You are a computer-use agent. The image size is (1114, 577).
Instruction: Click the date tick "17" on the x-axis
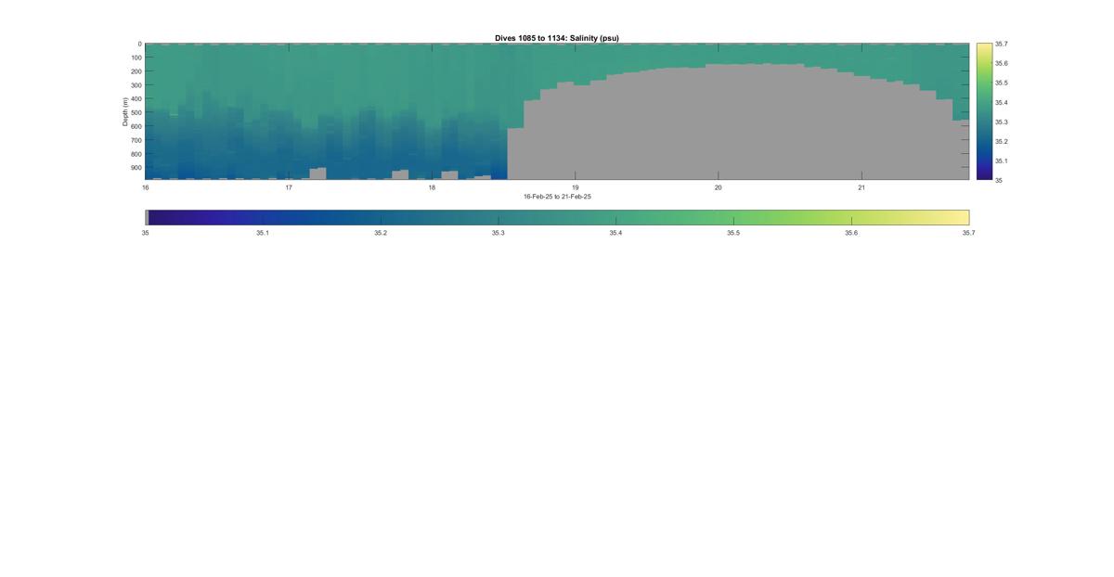pos(289,187)
